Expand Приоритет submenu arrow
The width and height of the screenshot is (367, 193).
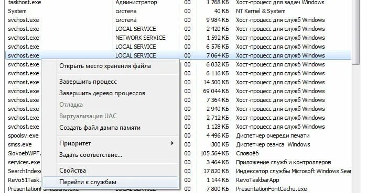point(172,143)
